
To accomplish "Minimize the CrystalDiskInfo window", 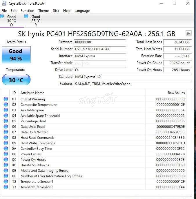I will tap(161, 3).
